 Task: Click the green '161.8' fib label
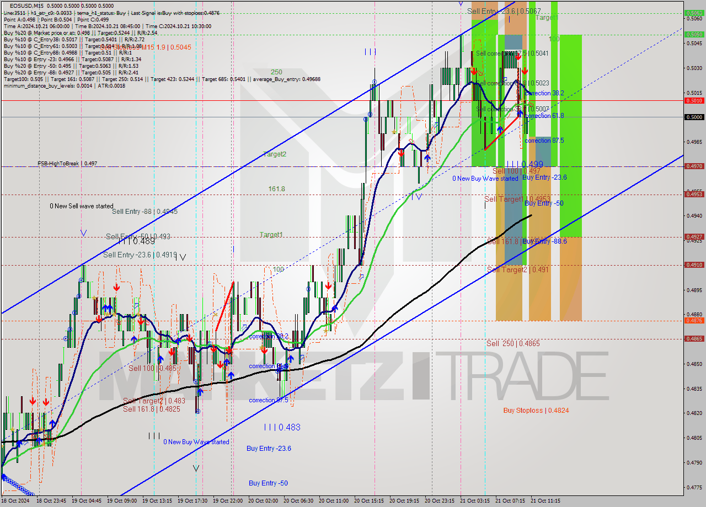[277, 189]
